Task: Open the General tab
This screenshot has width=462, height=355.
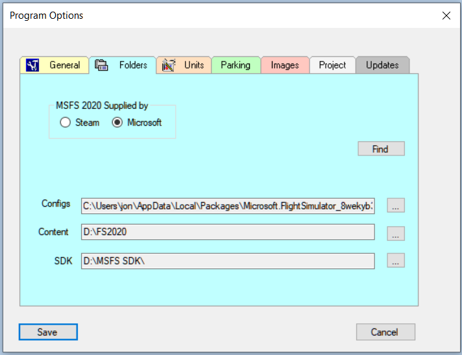Action: (x=55, y=65)
